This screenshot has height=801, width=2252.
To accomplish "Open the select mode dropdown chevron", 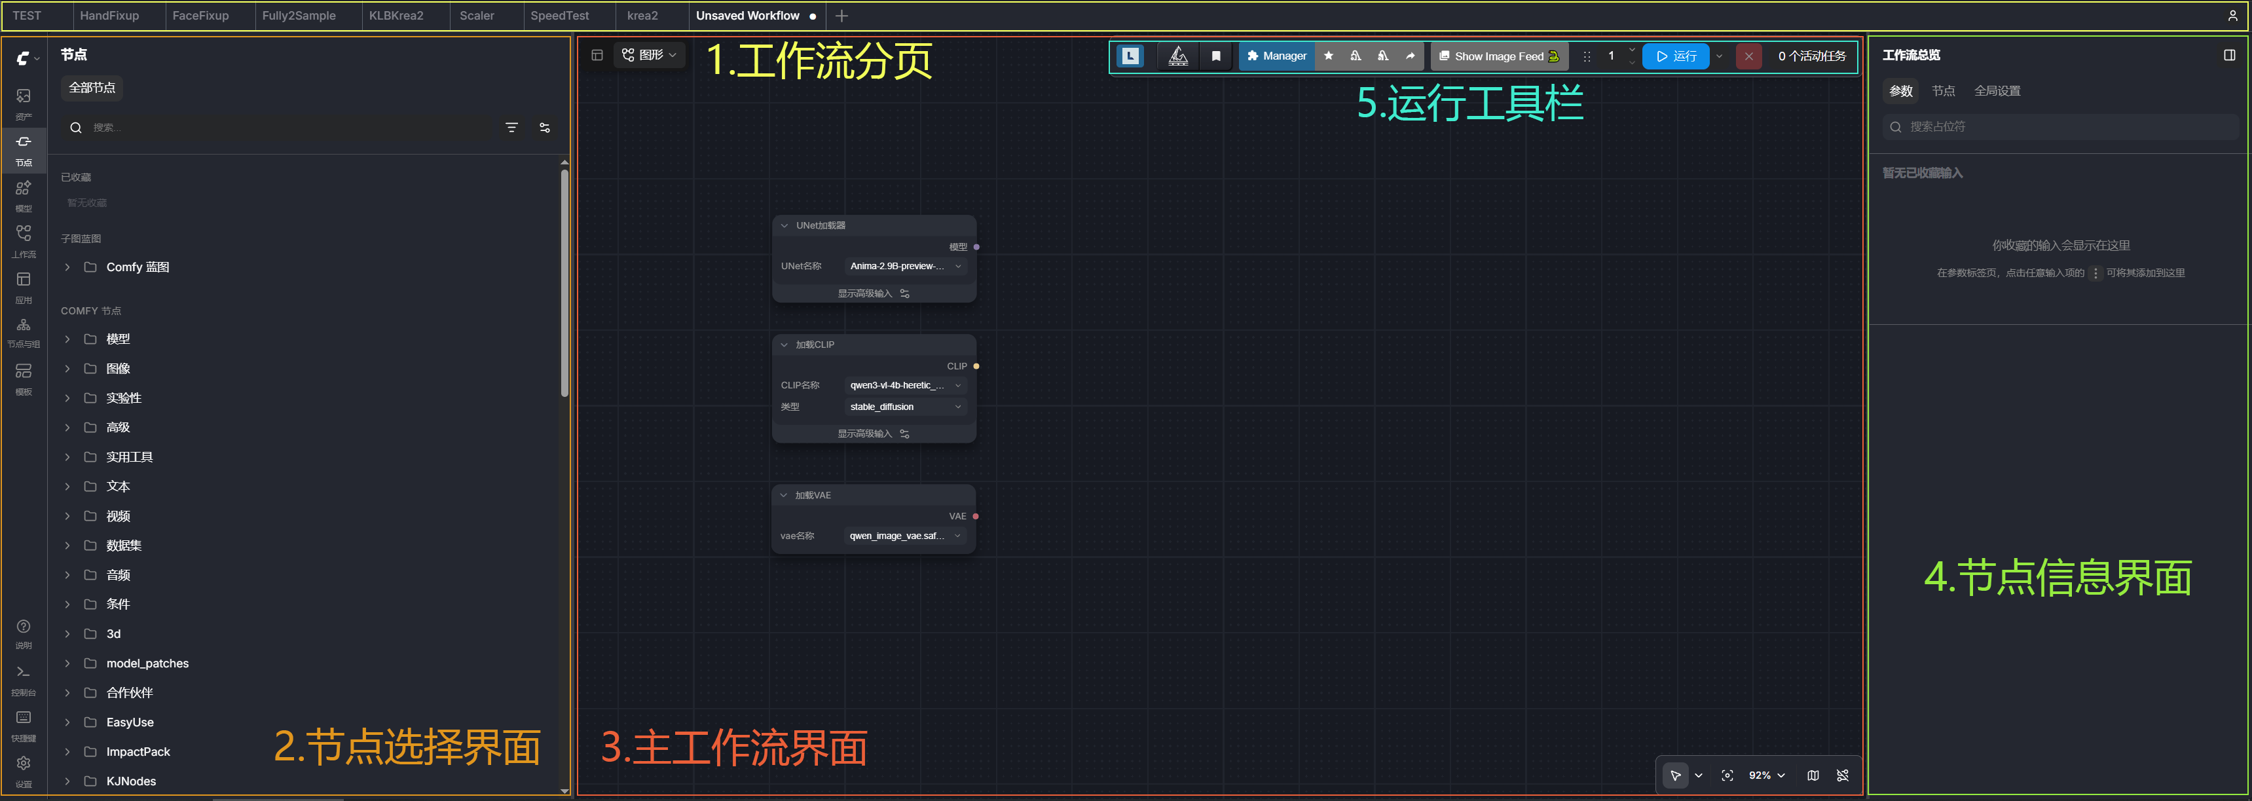I will (x=1698, y=775).
